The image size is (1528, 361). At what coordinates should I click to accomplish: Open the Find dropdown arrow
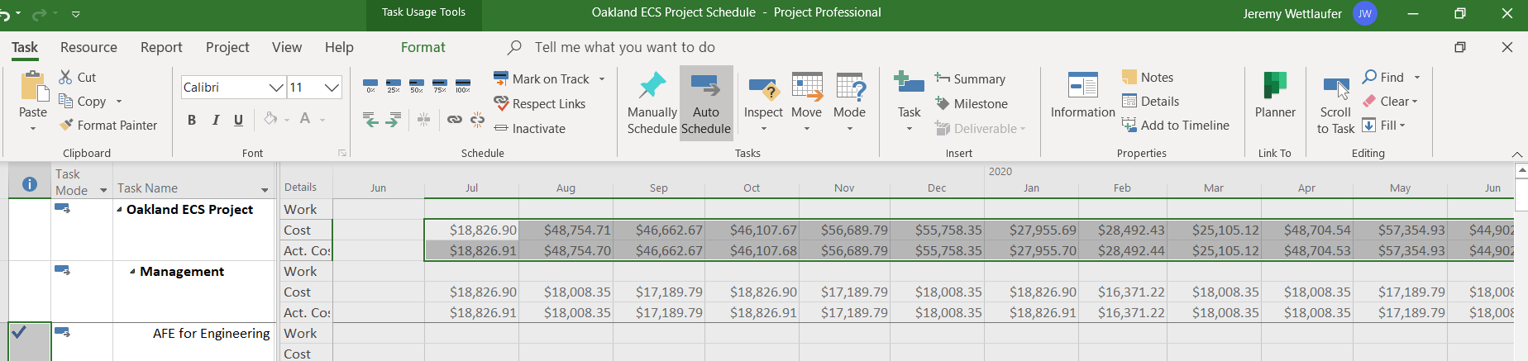(x=1417, y=78)
